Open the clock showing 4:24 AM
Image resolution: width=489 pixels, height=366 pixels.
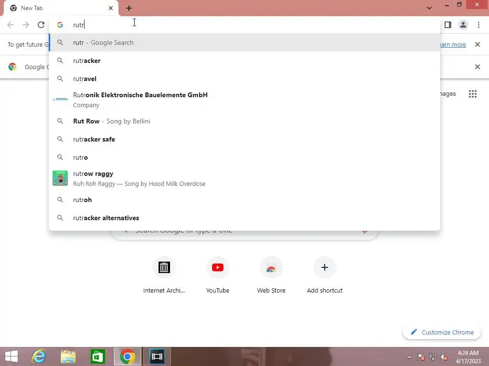[x=468, y=357]
